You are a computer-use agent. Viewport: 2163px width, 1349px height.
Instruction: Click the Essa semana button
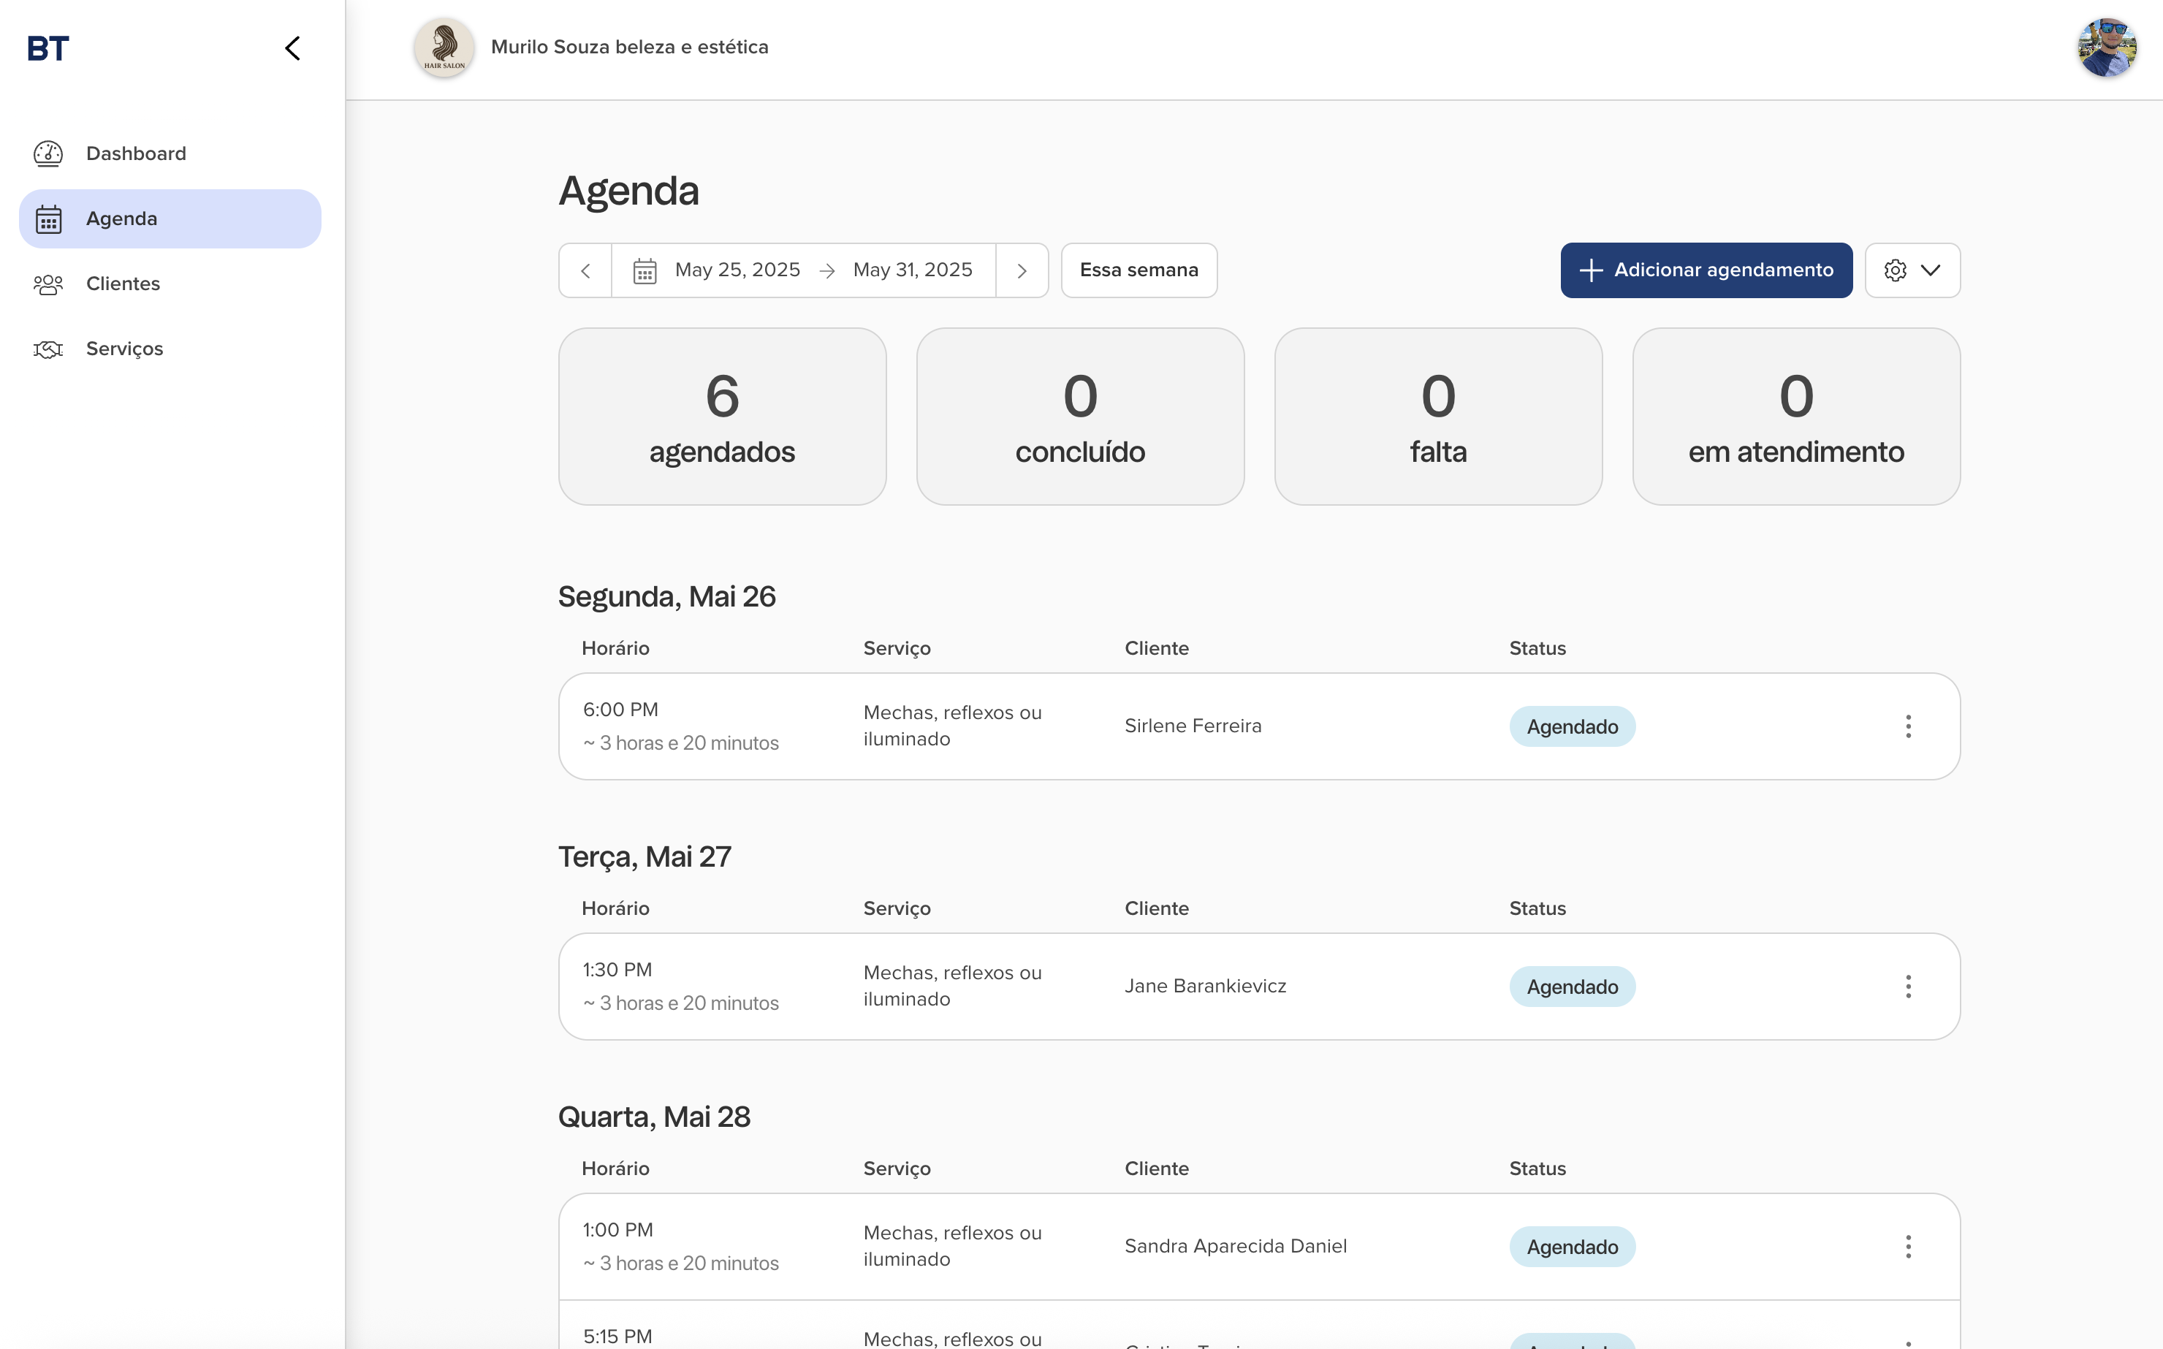click(1139, 270)
